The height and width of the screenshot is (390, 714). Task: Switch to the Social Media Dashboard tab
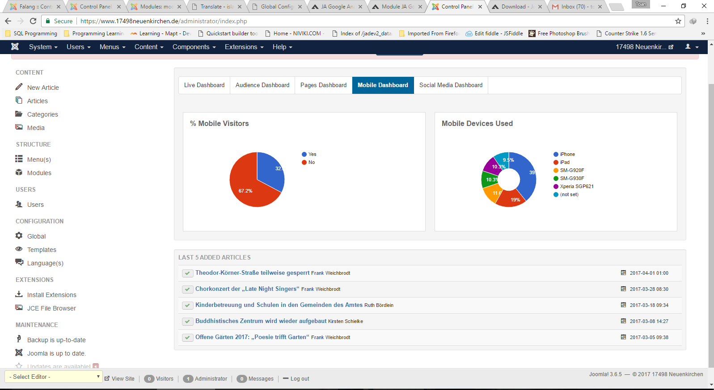pyautogui.click(x=451, y=85)
